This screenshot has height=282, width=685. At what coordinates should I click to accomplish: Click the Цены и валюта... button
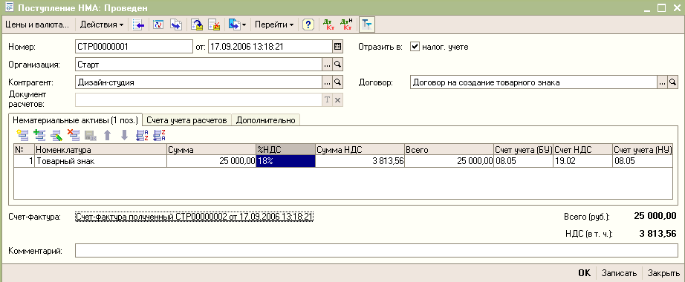click(x=37, y=25)
